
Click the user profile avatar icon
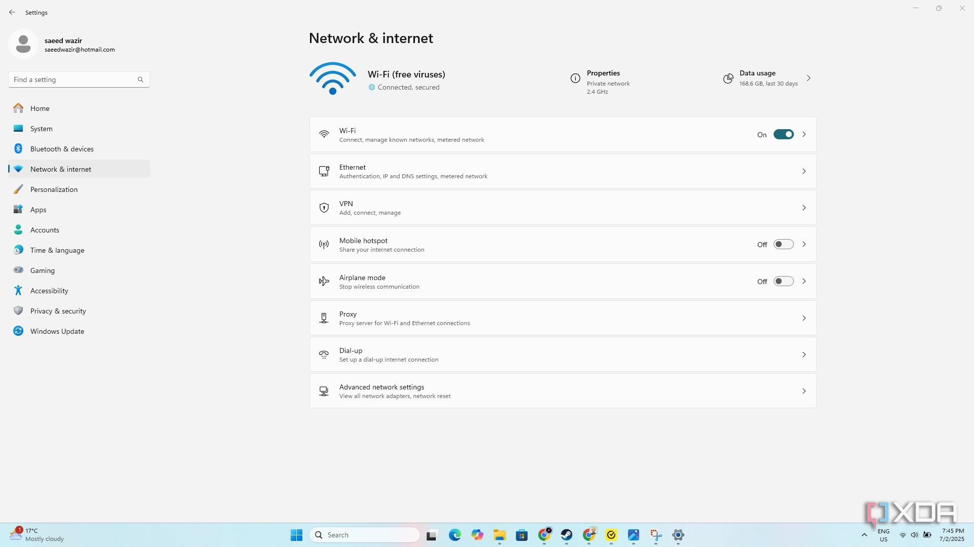tap(23, 44)
